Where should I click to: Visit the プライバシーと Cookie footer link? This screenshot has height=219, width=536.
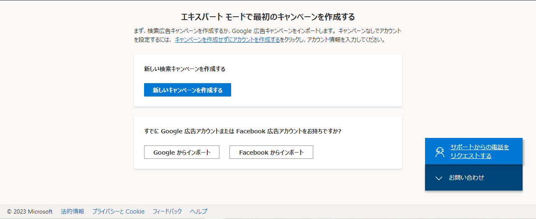pyautogui.click(x=119, y=211)
